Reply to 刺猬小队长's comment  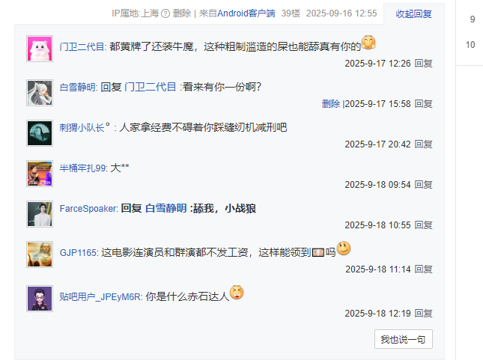tap(423, 144)
